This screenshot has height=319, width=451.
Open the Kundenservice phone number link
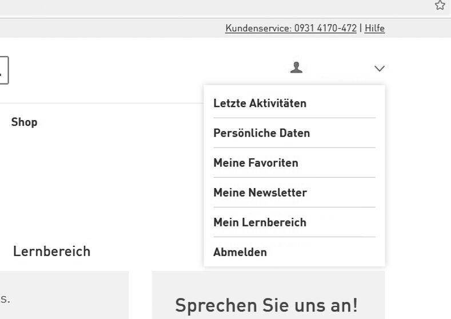click(x=291, y=28)
